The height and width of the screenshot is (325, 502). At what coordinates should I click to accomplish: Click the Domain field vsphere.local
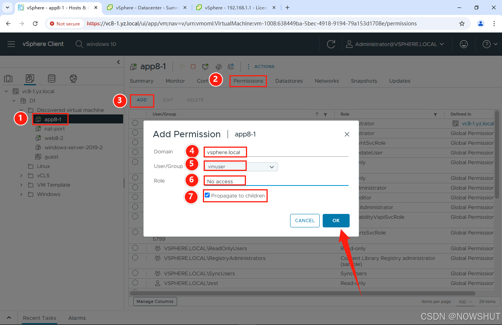pyautogui.click(x=276, y=152)
